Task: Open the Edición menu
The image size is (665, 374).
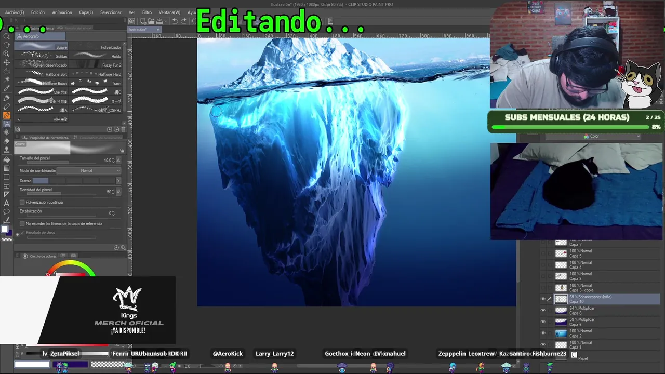Action: [38, 12]
